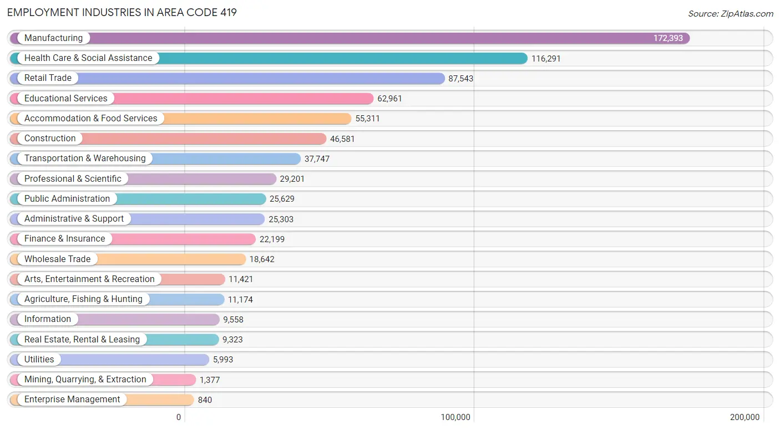Click the 116,291 value
780x430 pixels.
pyautogui.click(x=546, y=58)
